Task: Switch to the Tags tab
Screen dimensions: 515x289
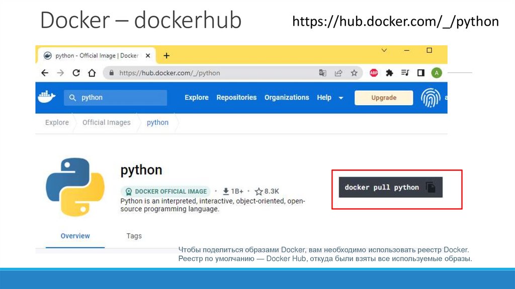Action: [134, 236]
